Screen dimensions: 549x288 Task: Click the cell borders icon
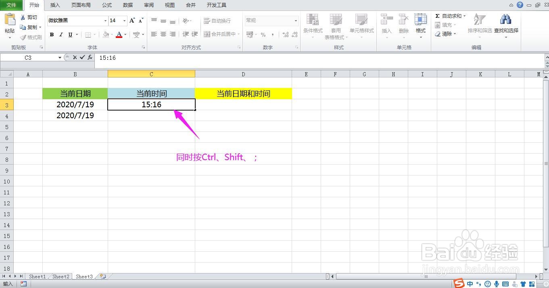88,35
